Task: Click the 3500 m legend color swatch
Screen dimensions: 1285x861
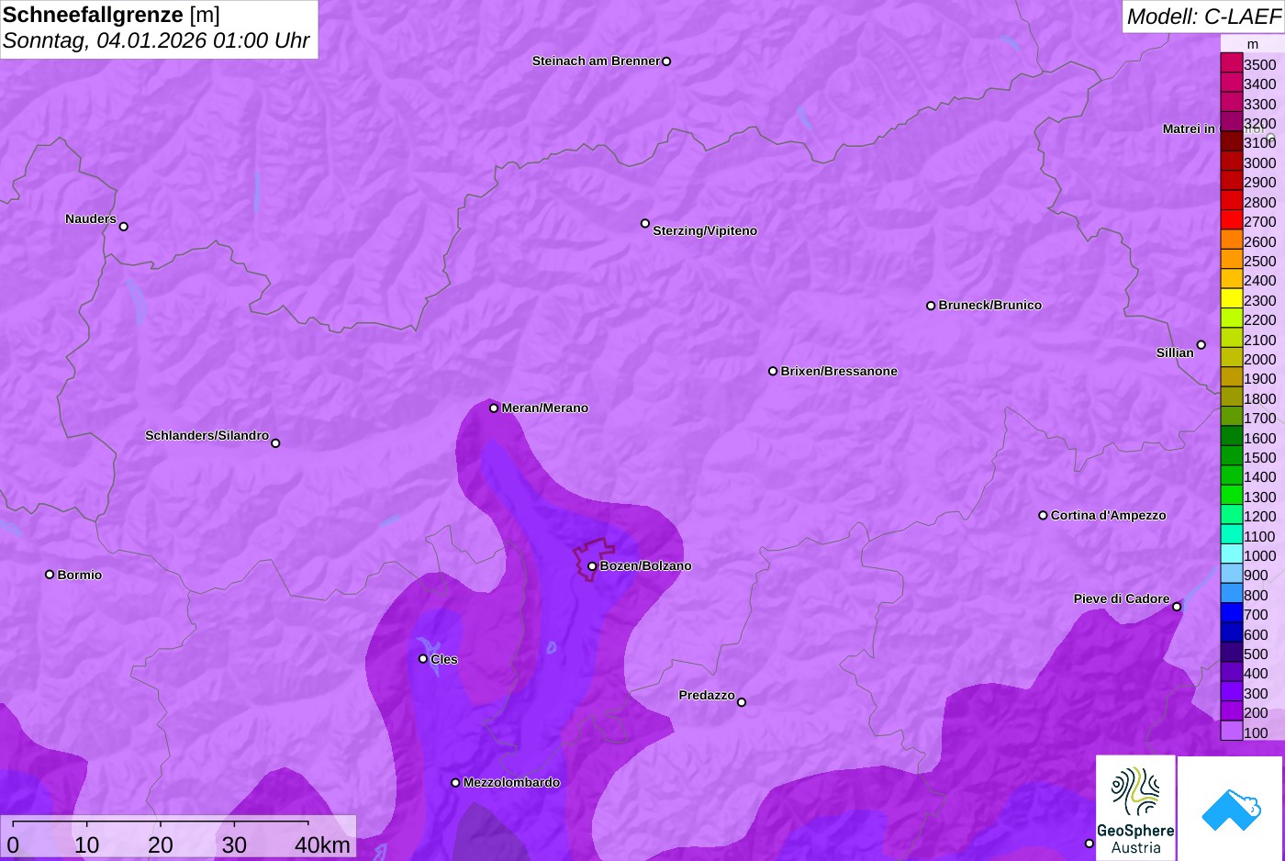Action: click(1232, 63)
